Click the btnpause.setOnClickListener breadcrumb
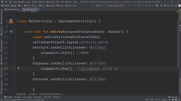Viewport: 181px width, 101px height. tap(51, 94)
